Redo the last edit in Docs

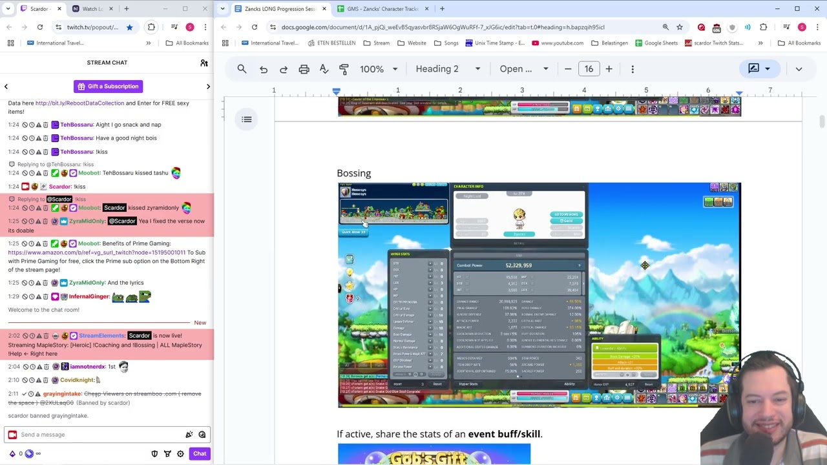[x=284, y=69]
